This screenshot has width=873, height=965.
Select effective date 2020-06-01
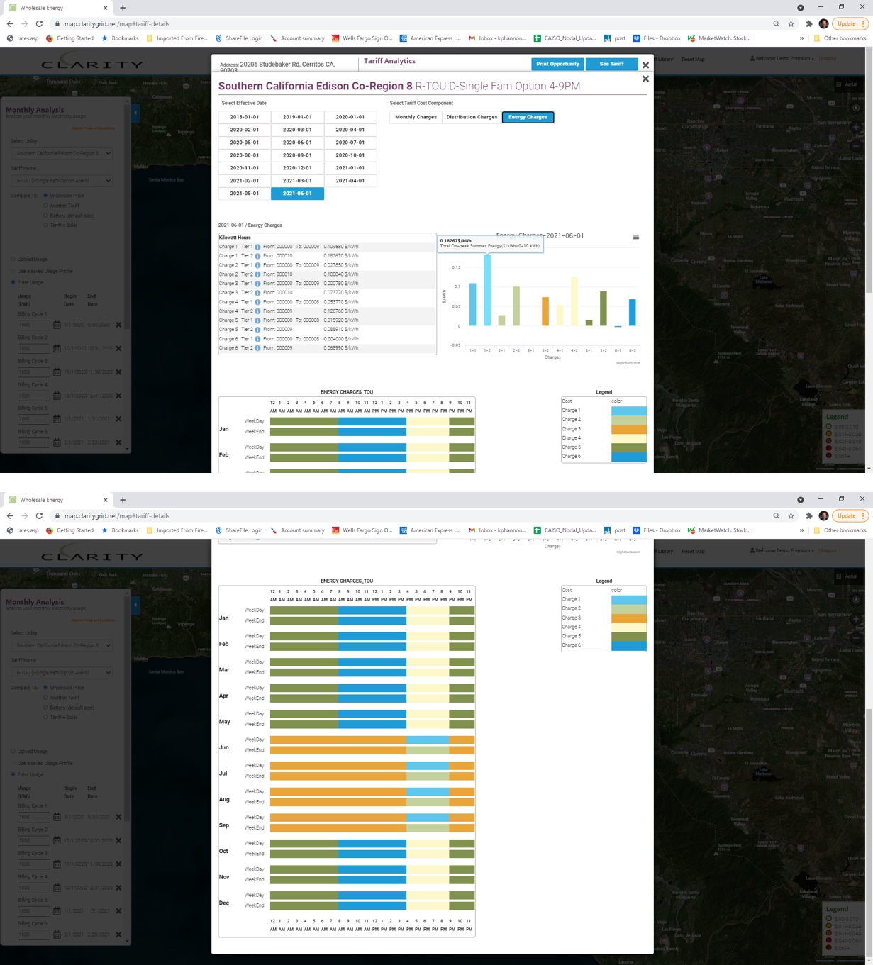coord(297,143)
